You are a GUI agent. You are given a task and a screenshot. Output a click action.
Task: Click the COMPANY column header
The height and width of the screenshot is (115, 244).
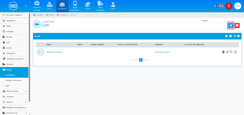[159, 45]
